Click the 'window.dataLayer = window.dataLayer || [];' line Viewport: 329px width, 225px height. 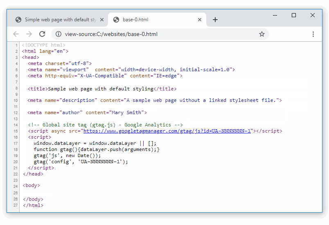click(x=95, y=144)
